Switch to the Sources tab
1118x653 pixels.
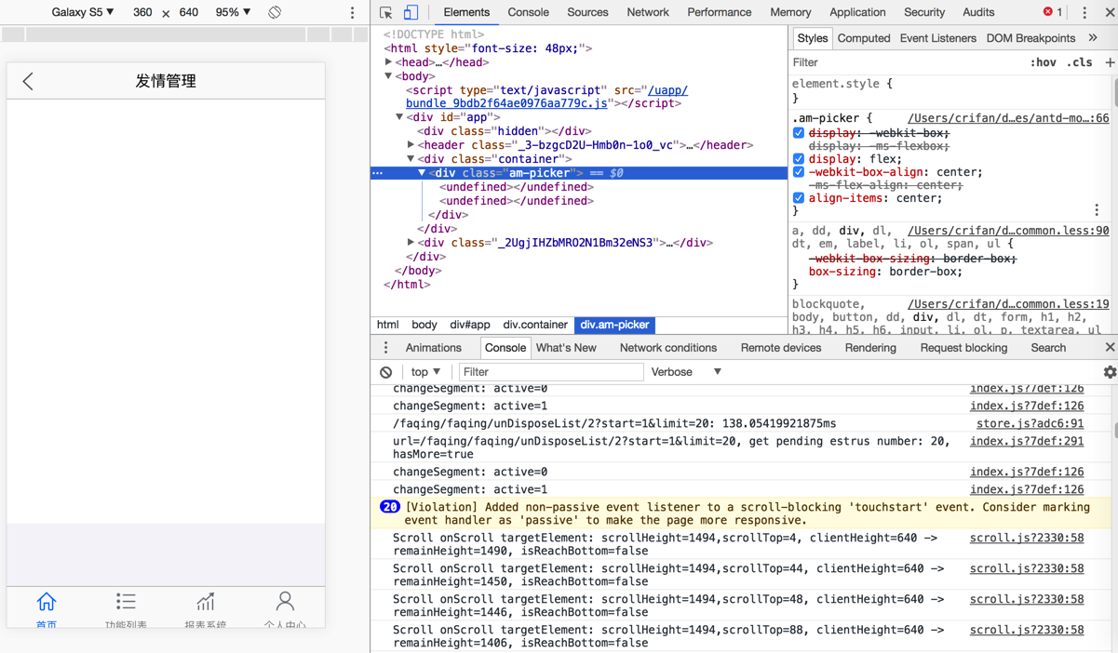click(x=587, y=12)
